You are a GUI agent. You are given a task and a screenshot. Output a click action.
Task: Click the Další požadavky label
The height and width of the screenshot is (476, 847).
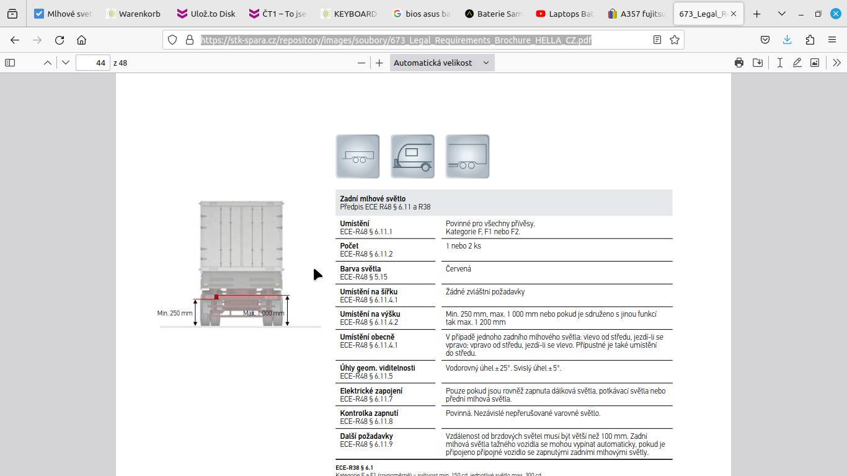(366, 436)
